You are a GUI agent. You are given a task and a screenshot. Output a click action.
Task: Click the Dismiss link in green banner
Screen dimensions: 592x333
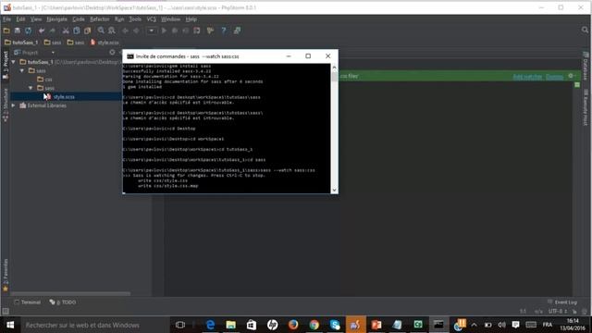tap(555, 77)
